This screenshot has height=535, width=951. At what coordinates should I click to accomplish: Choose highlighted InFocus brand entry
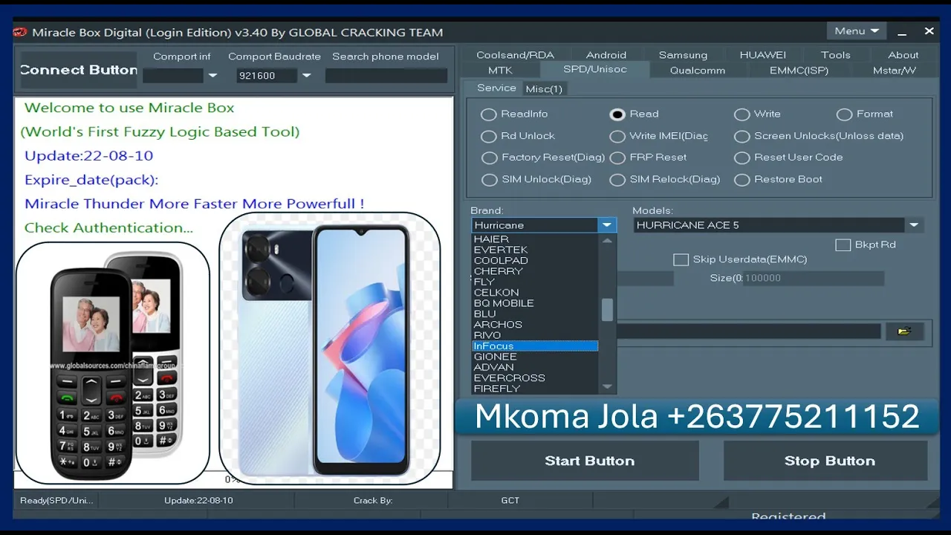tap(535, 346)
